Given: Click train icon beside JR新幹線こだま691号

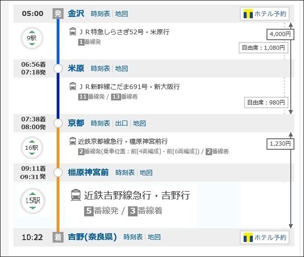Looking at the screenshot, I should coord(73,86).
